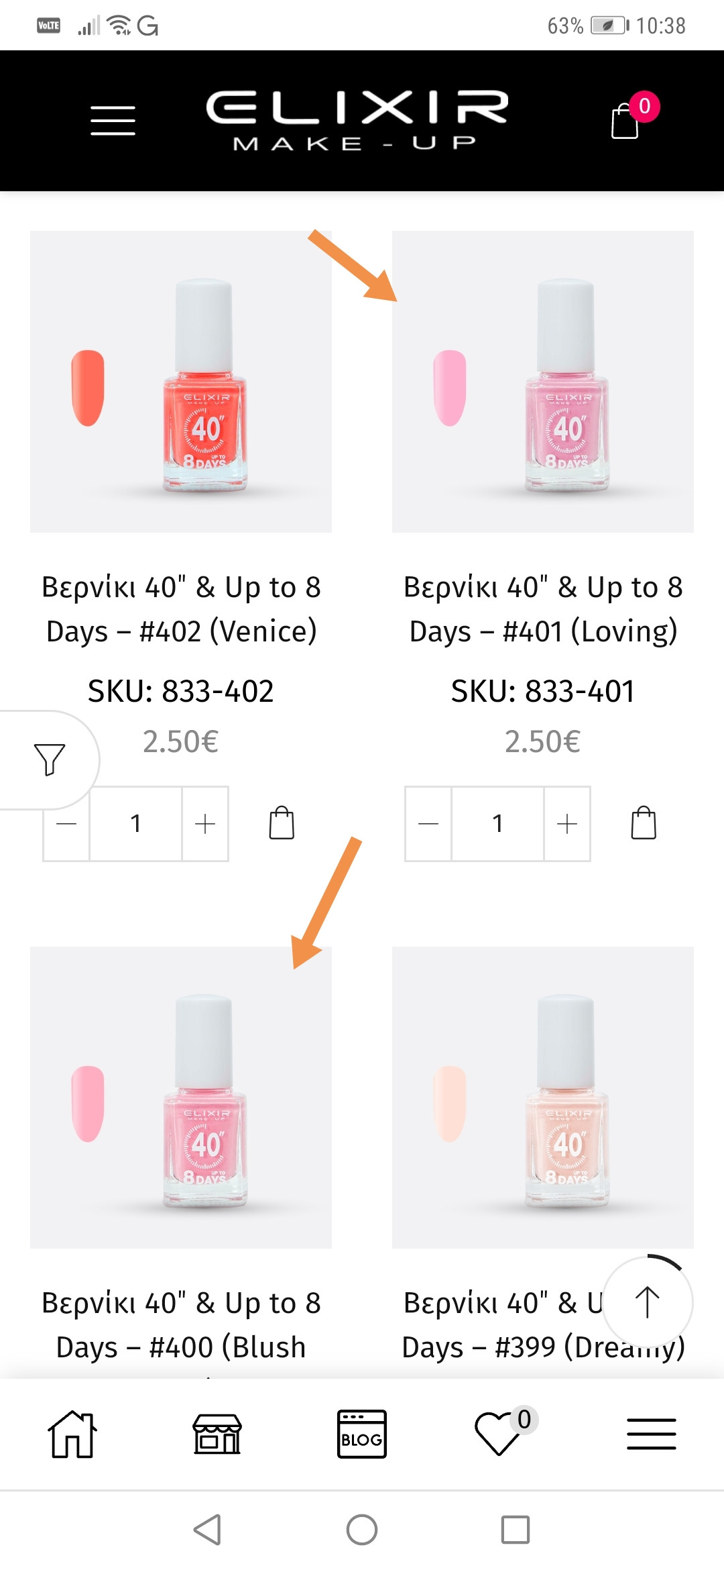Decrease quantity for #401 Loving
Viewport: 724px width, 1570px height.
428,823
